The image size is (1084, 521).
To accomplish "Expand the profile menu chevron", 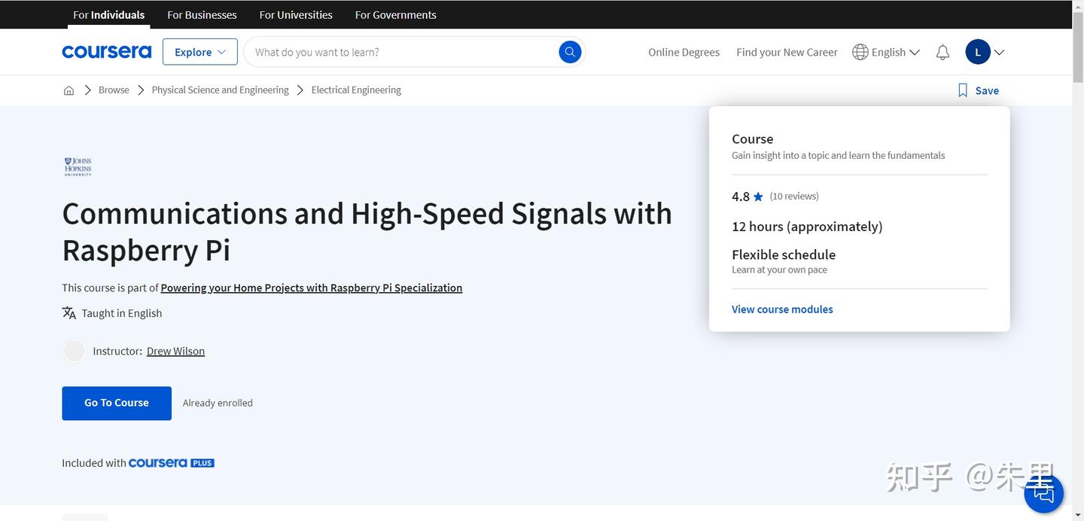I will pyautogui.click(x=999, y=52).
